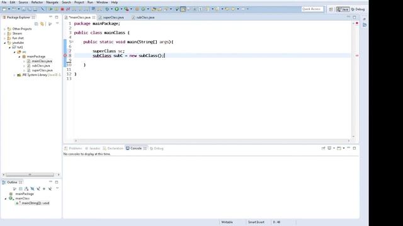This screenshot has width=403, height=226.
Task: Open Package Explorer view menu arrow
Action: click(x=57, y=24)
